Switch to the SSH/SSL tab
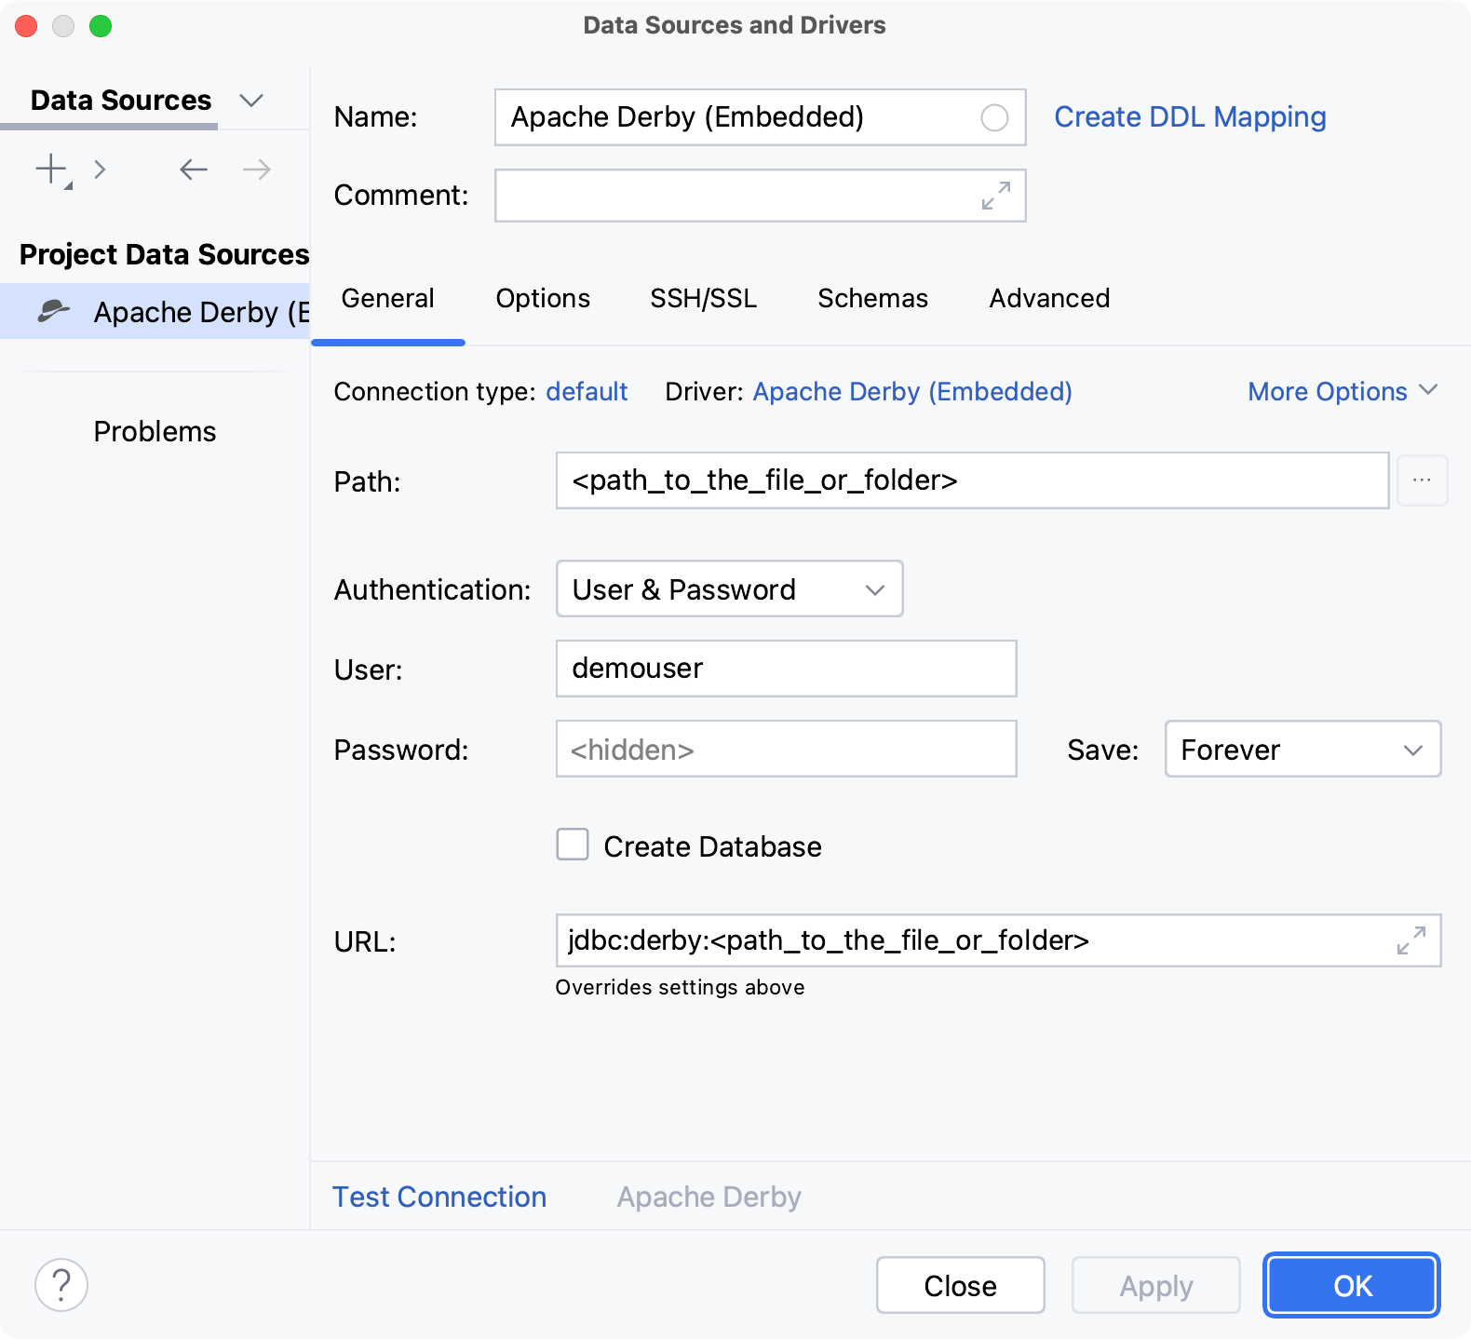 (703, 299)
